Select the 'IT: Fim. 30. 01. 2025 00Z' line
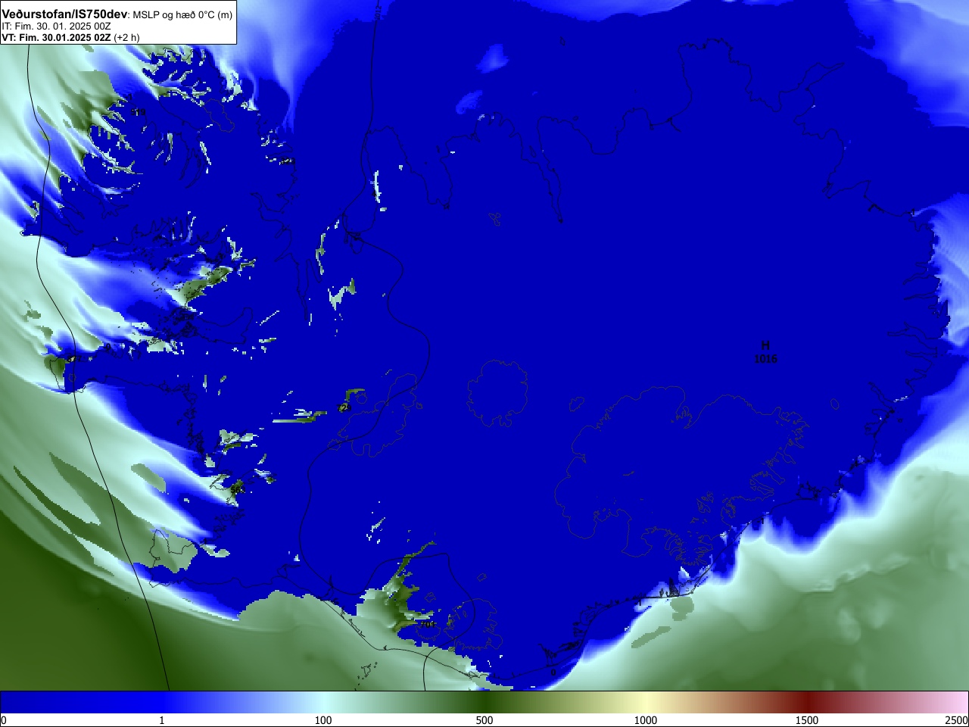This screenshot has height=727, width=969. (57, 27)
